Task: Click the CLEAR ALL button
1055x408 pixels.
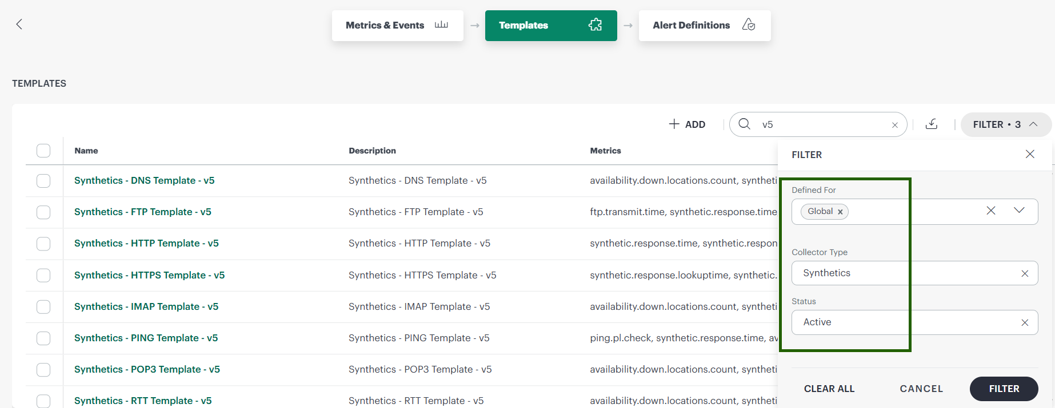Action: point(829,389)
